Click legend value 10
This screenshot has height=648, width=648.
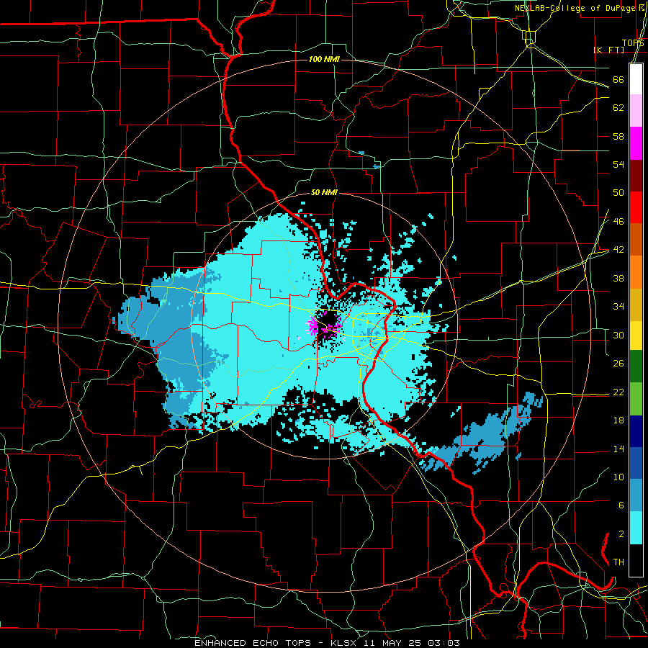pyautogui.click(x=618, y=477)
